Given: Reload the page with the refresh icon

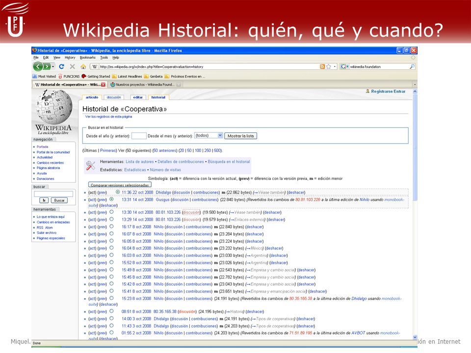Looking at the screenshot, I should [62, 66].
